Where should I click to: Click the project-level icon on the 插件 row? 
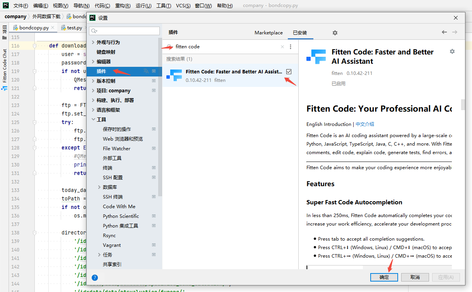(154, 71)
